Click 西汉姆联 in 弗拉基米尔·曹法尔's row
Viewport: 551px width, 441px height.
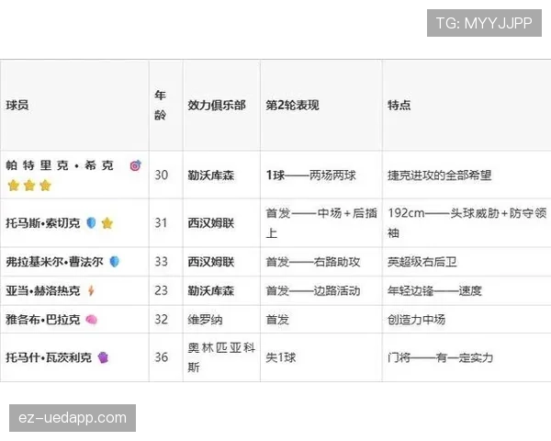(x=211, y=262)
